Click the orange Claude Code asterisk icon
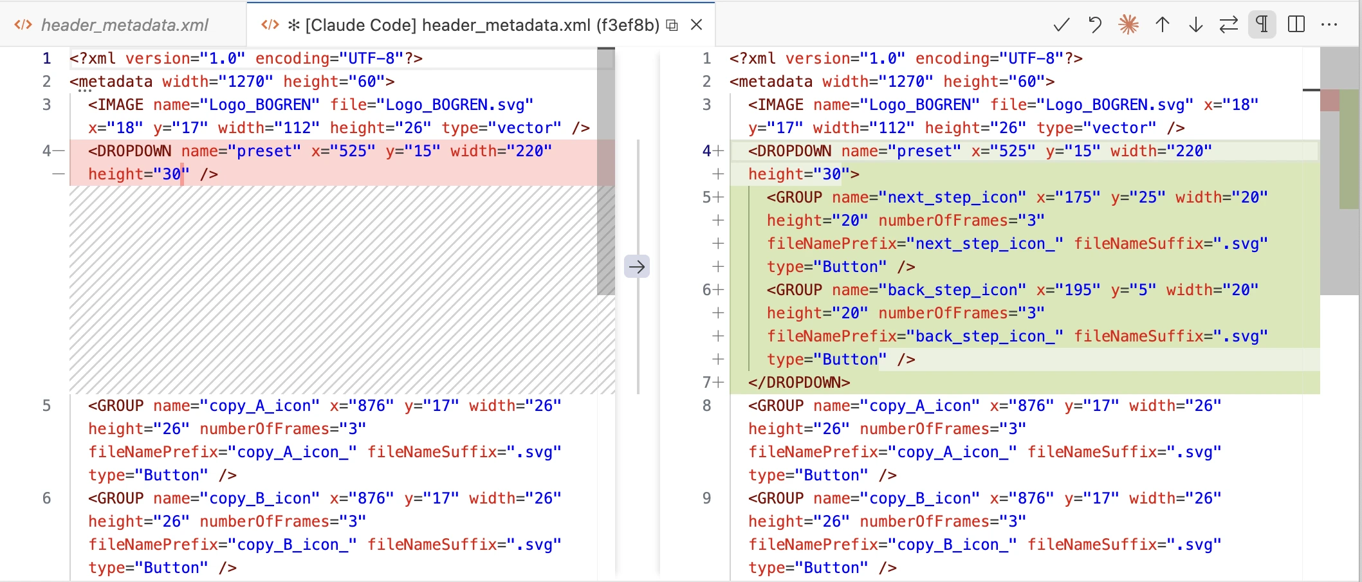Screen dimensions: 1362x582 (1128, 25)
